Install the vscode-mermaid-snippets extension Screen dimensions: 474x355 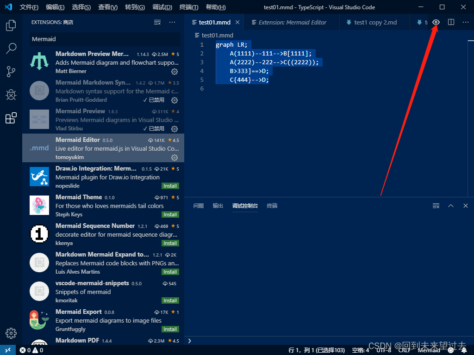(x=170, y=300)
